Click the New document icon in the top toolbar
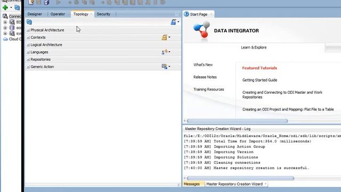Image resolution: width=341 pixels, height=192 pixels. (x=31, y=2)
